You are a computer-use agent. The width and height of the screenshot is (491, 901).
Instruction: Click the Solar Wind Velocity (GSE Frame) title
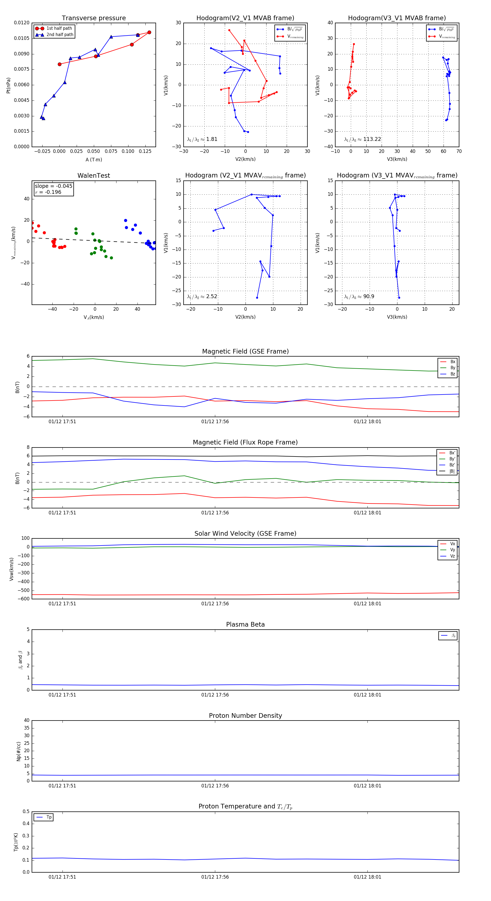[x=245, y=534]
